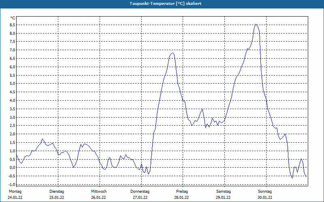Select the 6,0 y-axis value
Viewport: 324px width, 202px height.
click(12, 67)
